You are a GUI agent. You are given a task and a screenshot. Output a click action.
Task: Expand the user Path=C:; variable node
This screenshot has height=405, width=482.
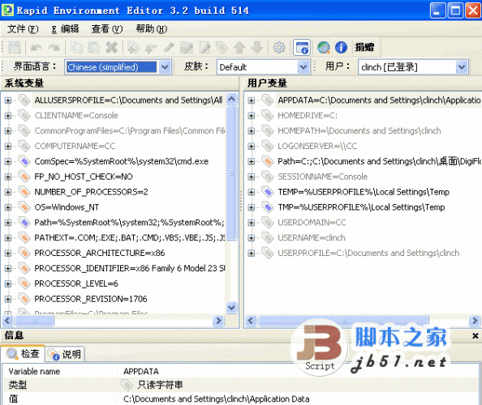(252, 161)
